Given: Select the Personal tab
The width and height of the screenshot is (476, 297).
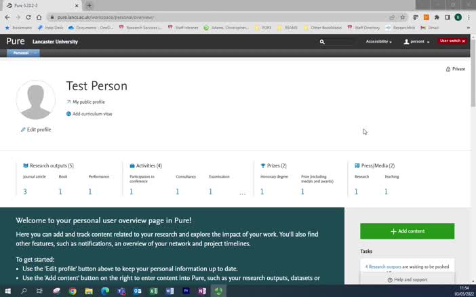Looking at the screenshot, I should pyautogui.click(x=20, y=53).
